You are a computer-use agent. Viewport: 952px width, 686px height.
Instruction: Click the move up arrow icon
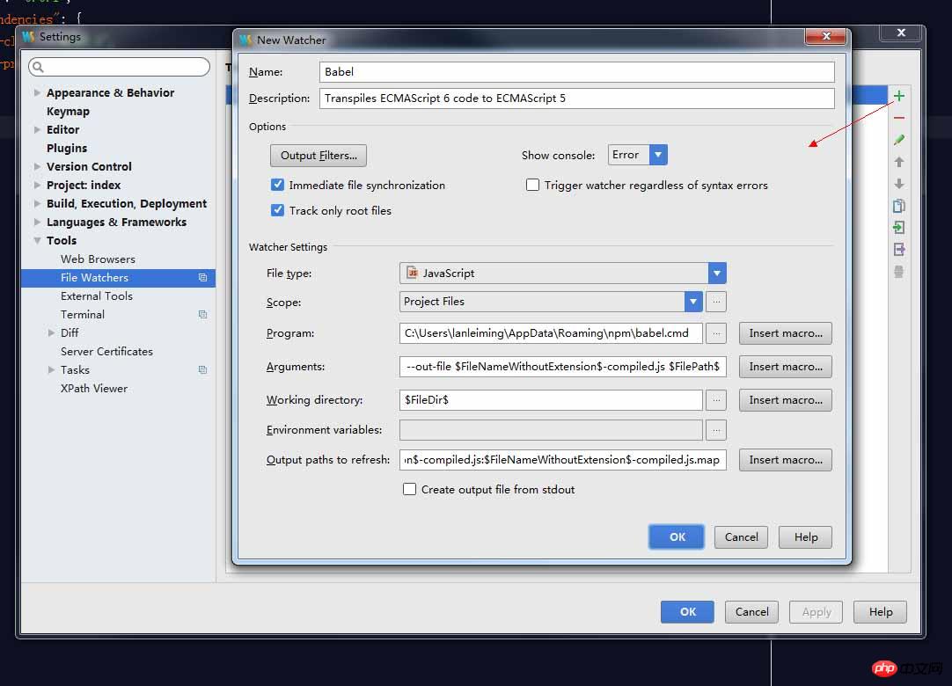(899, 162)
